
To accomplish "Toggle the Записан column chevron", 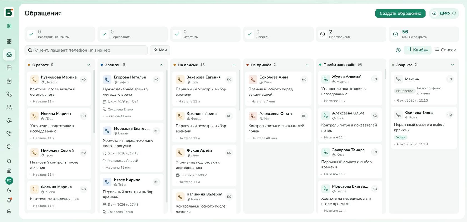I will pos(161,65).
